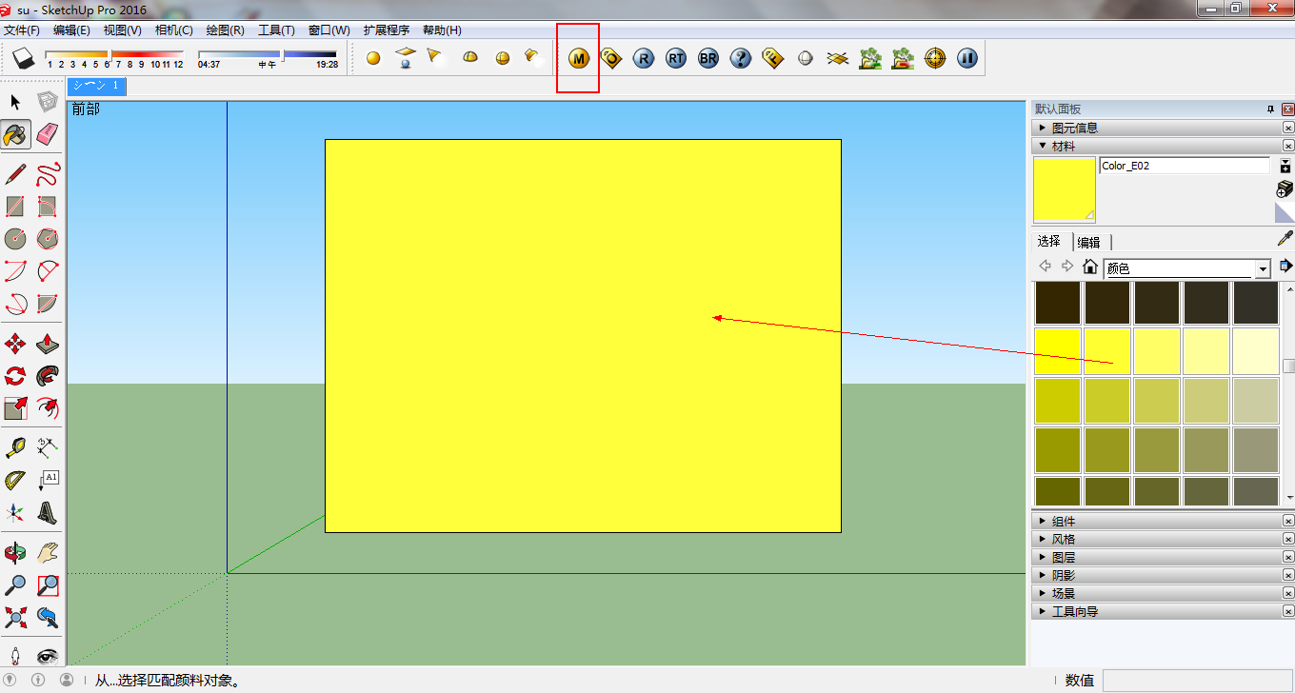1295x693 pixels.
Task: Choose the Offset tool
Action: click(x=48, y=408)
